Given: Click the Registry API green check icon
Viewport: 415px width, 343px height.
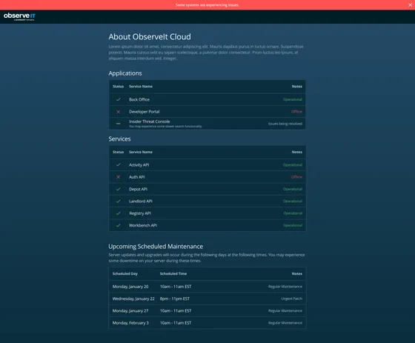Looking at the screenshot, I should [119, 213].
